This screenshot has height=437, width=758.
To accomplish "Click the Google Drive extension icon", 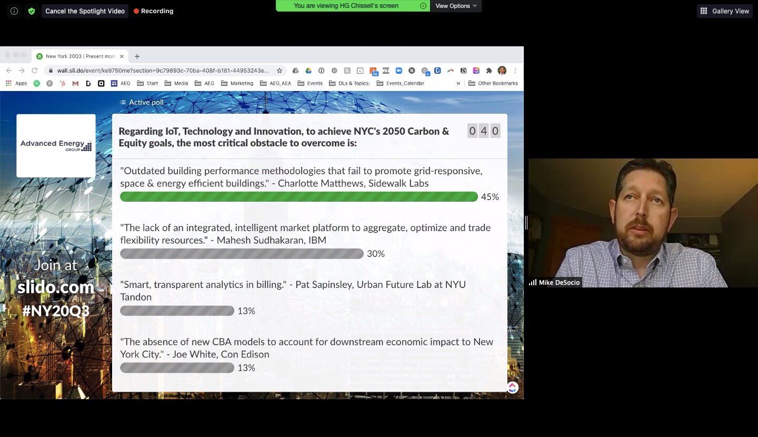I will (308, 71).
